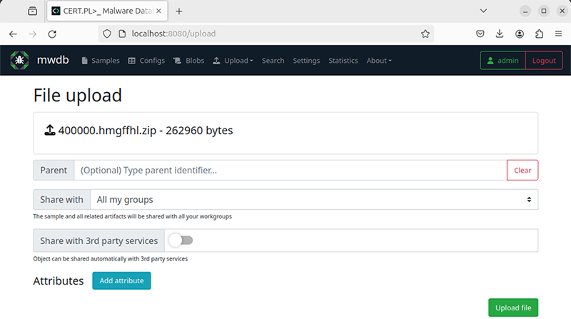Open the Firefox hamburger menu
571x319 pixels.
558,34
